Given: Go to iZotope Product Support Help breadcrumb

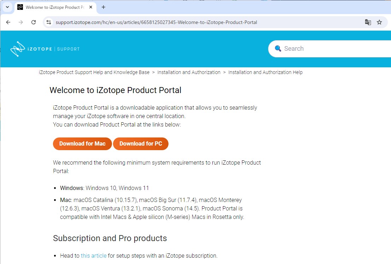Looking at the screenshot, I should click(x=94, y=72).
